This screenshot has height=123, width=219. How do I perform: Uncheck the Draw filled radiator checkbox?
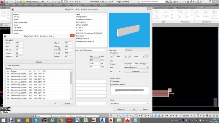(111, 84)
